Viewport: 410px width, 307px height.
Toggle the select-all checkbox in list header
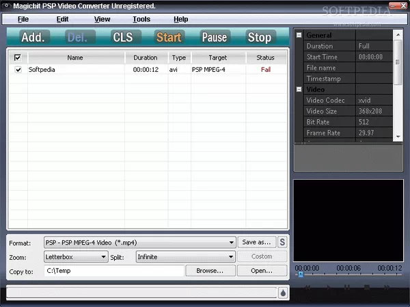(x=18, y=57)
